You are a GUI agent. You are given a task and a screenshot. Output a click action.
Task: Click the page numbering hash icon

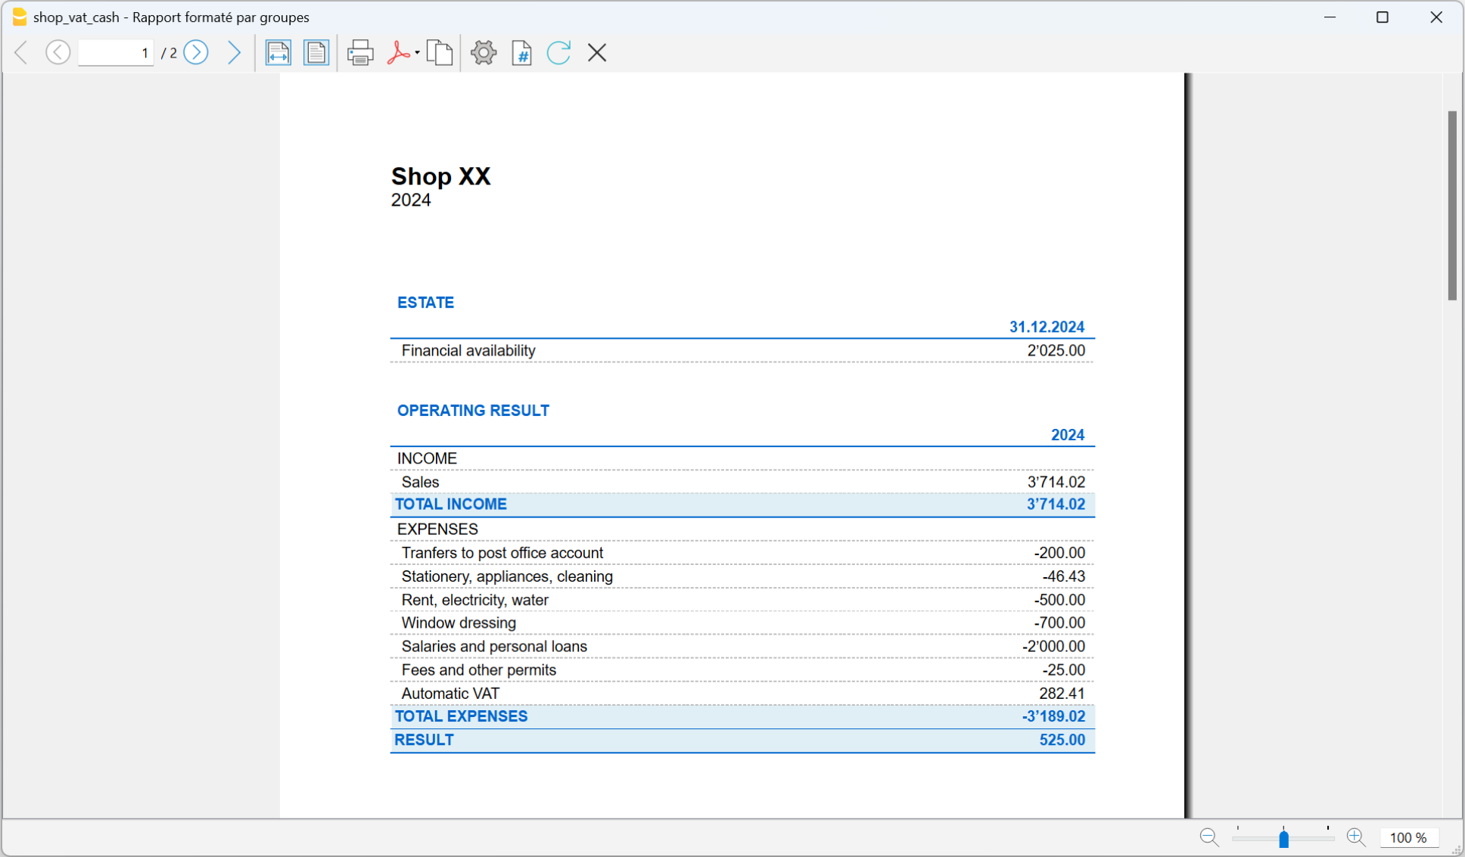521,53
